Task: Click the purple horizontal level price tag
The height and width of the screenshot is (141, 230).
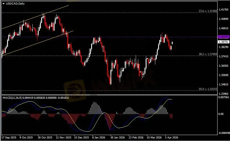Action: [223, 37]
